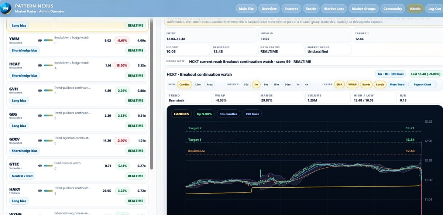Image resolution: width=443 pixels, height=215 pixels.
Task: Click the ENTRY 12.04–12.48 card
Action: click(210, 35)
